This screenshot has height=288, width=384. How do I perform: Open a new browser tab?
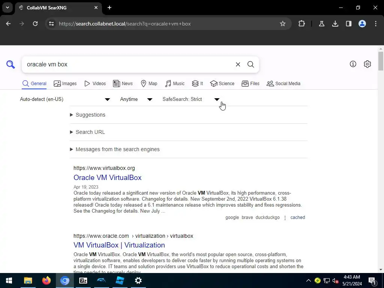(109, 7)
